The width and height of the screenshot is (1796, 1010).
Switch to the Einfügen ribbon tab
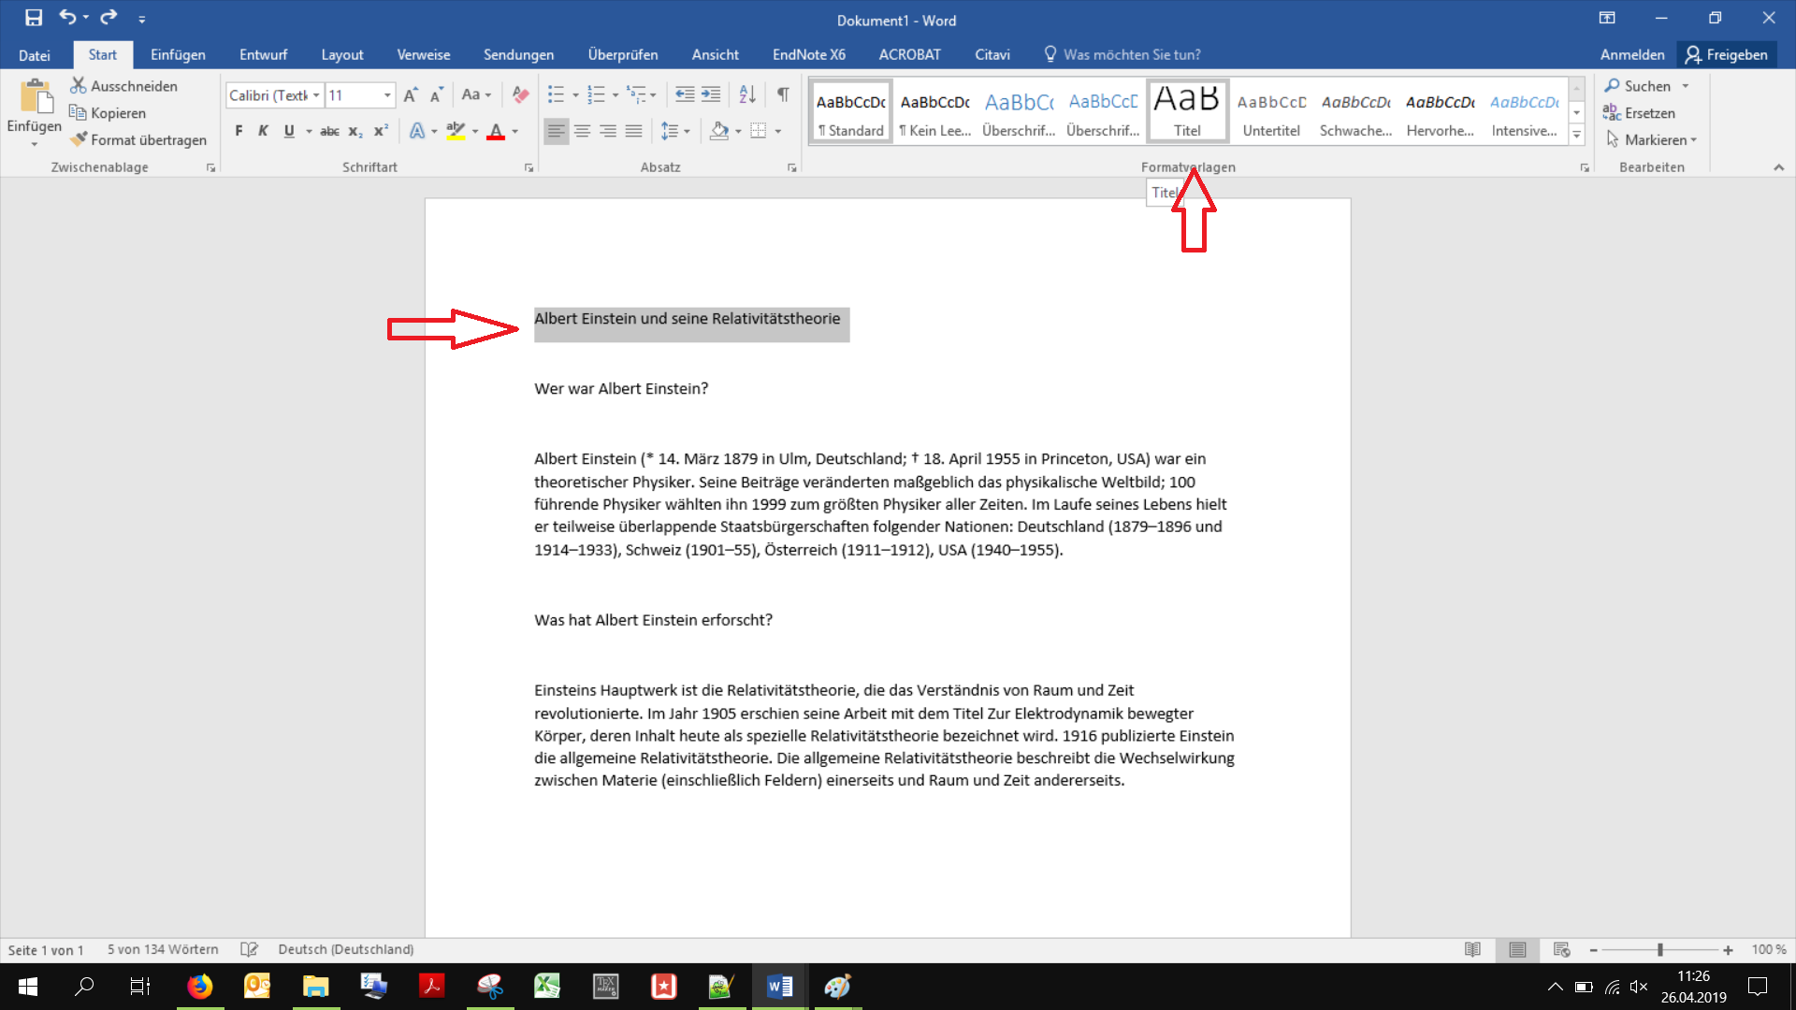(x=177, y=54)
